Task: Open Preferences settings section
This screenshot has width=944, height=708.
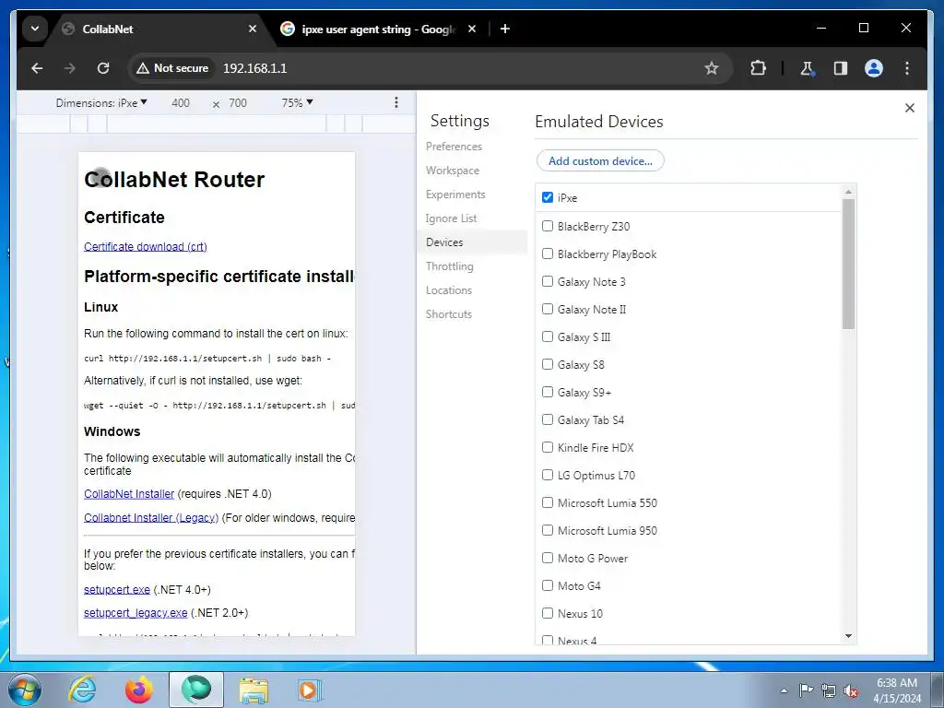Action: [x=454, y=147]
